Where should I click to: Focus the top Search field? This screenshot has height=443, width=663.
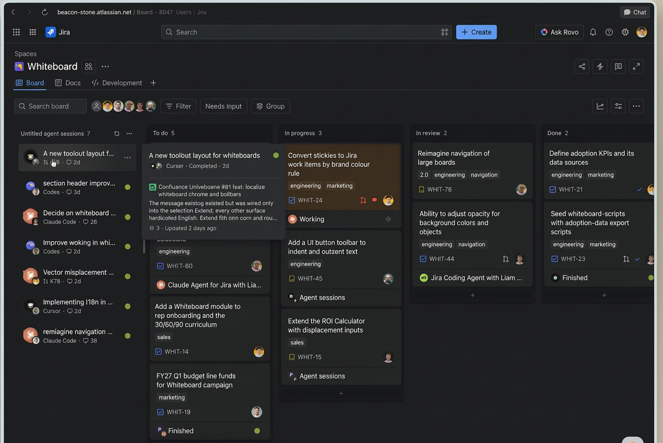(x=306, y=32)
